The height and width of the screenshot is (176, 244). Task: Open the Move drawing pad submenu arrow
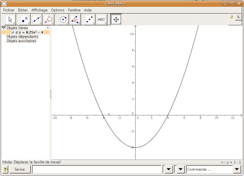click(x=120, y=23)
